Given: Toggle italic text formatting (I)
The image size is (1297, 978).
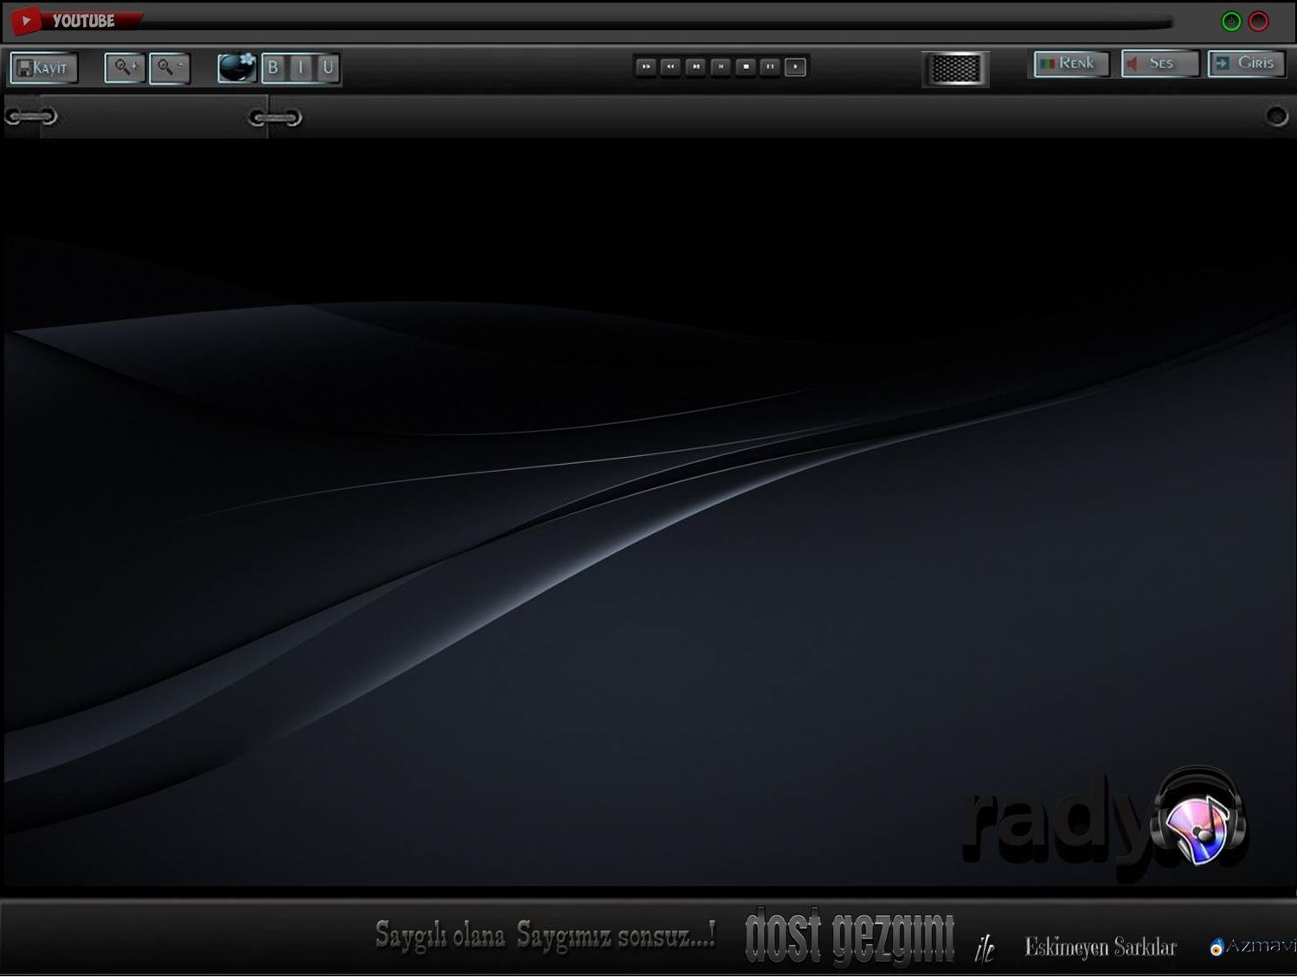Looking at the screenshot, I should (x=300, y=68).
